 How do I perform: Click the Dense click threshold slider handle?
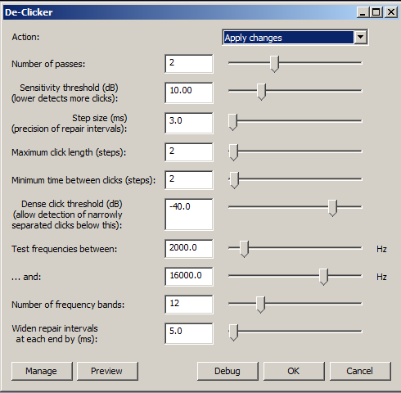332,208
